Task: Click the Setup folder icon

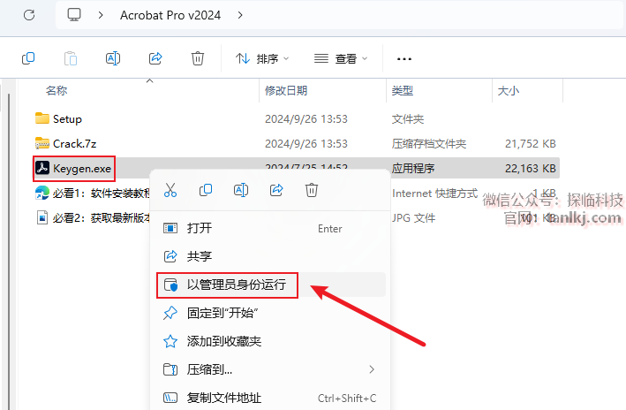Action: coord(41,118)
